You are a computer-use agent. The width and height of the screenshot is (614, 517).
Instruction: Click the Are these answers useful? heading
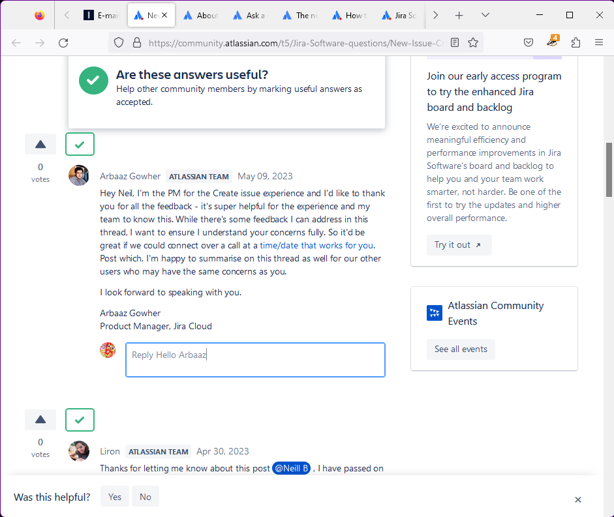pyautogui.click(x=192, y=75)
